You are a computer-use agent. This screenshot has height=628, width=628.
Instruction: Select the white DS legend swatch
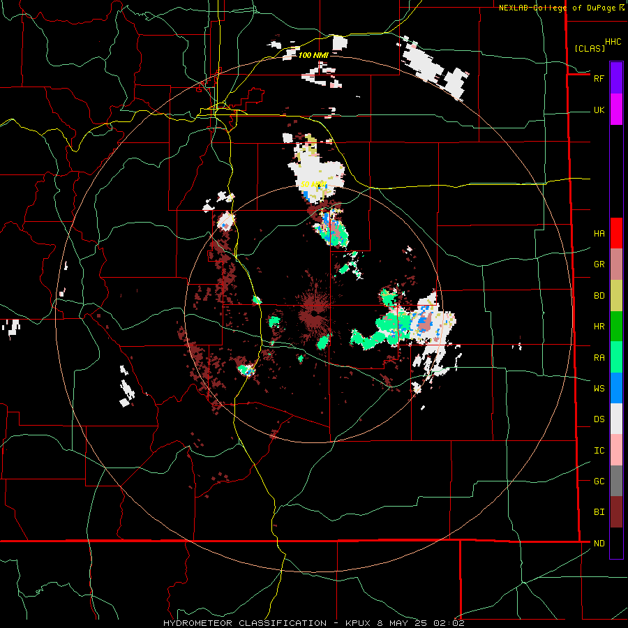[616, 419]
